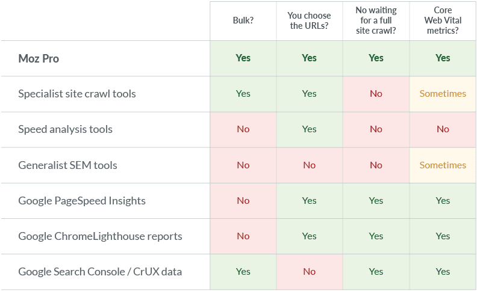Screen dimensions: 477x291
Task: Select 'Google ChromeLighthouse reports' row label
Action: click(100, 236)
